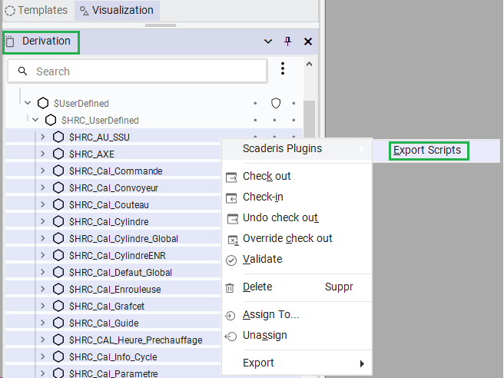This screenshot has height=378, width=504.
Task: Open the Derivation panel dropdown chevron
Action: coord(268,41)
